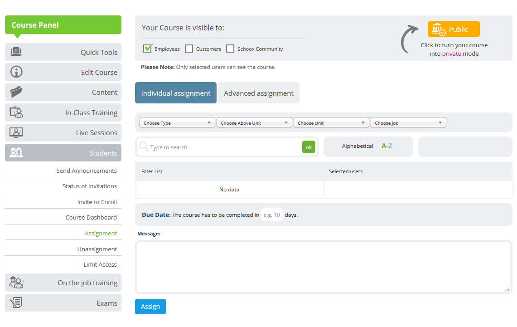
Task: Click the Public institution icon
Action: [439, 29]
